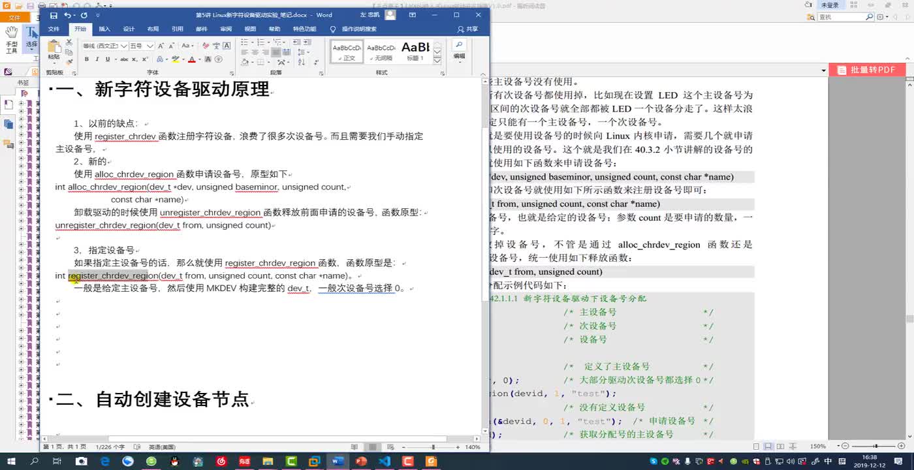Undo the last action in Word
This screenshot has height=470, width=914.
point(68,15)
